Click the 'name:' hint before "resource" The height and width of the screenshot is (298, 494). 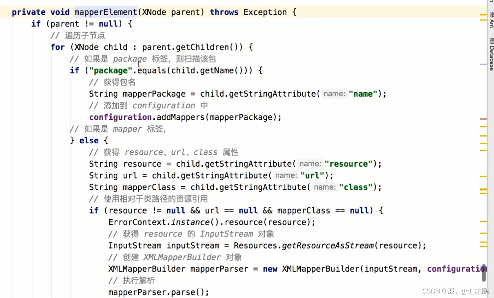pos(310,164)
